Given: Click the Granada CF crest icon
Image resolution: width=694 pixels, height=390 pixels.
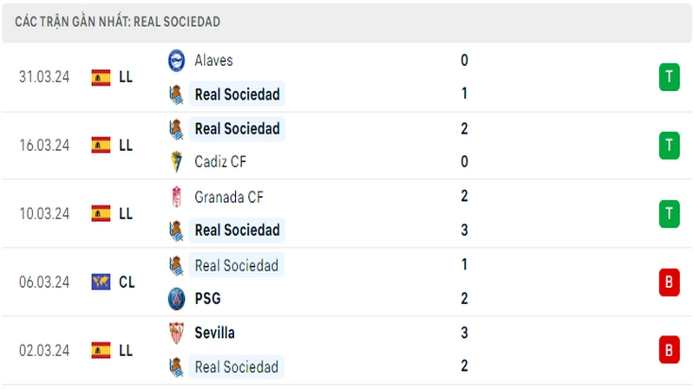Looking at the screenshot, I should 176,197.
